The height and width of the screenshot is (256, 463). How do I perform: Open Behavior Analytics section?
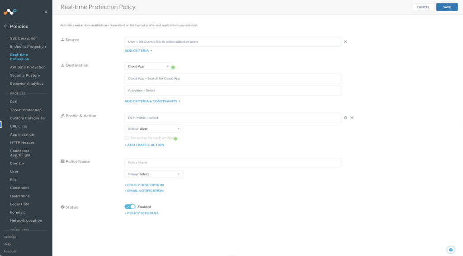pos(27,83)
